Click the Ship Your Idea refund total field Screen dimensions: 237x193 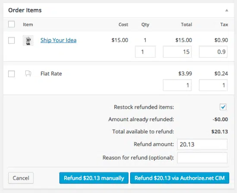pyautogui.click(x=177, y=52)
